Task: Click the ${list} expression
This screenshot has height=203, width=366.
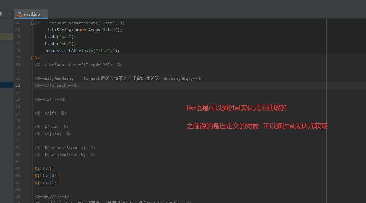Action: (43, 169)
